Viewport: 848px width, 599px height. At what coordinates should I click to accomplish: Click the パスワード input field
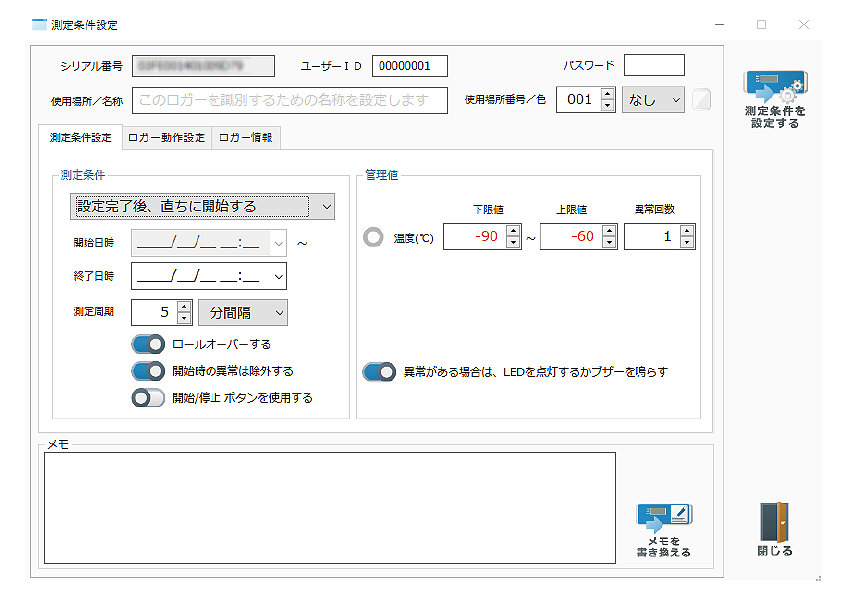click(x=653, y=66)
